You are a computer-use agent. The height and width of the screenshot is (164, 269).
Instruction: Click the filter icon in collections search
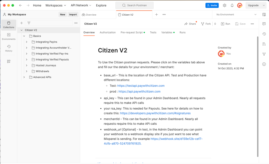[29, 23]
